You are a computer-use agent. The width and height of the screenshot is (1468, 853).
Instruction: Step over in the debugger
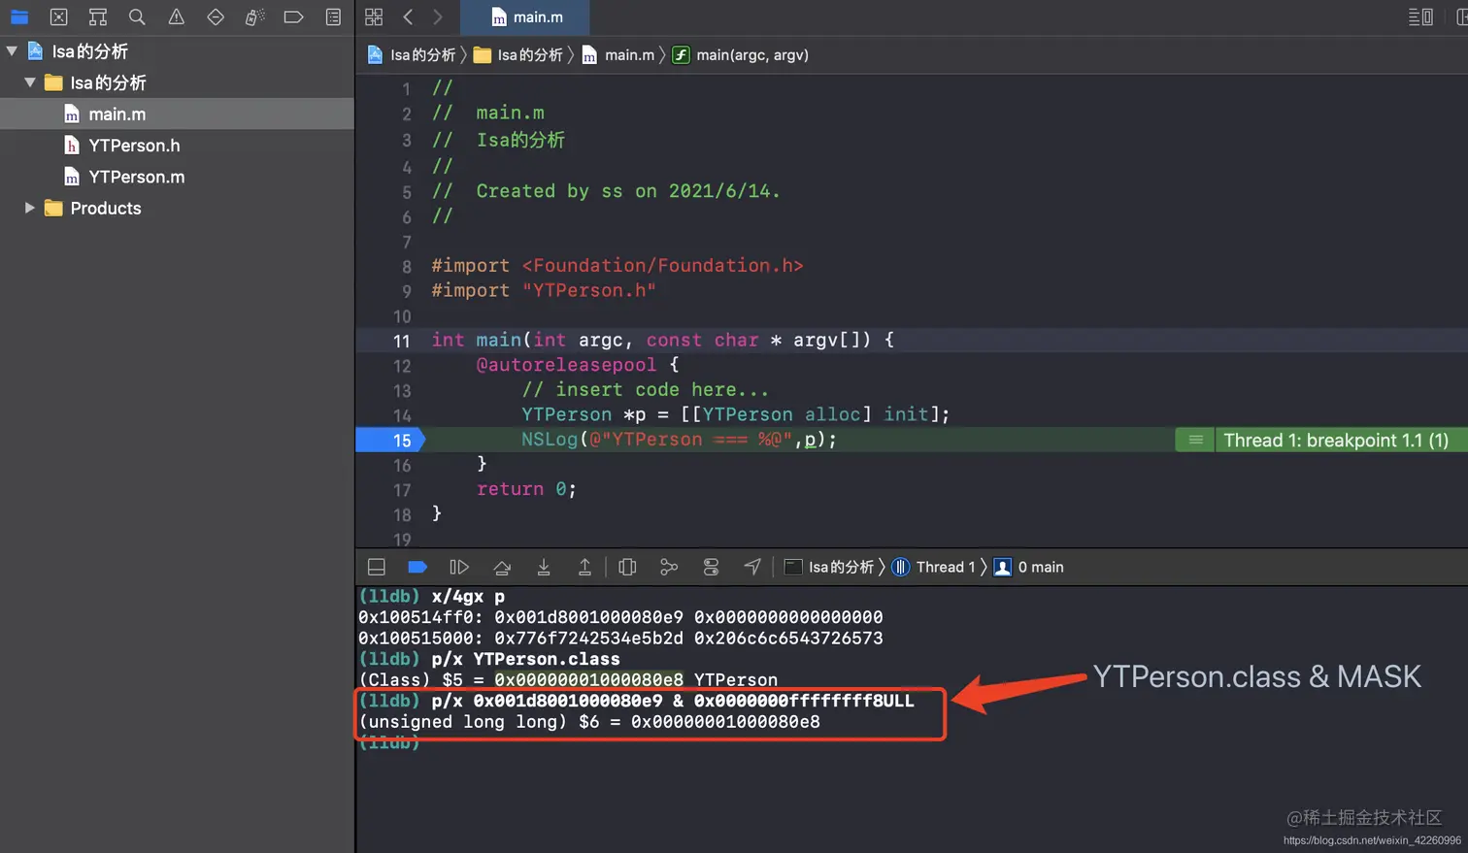(502, 567)
